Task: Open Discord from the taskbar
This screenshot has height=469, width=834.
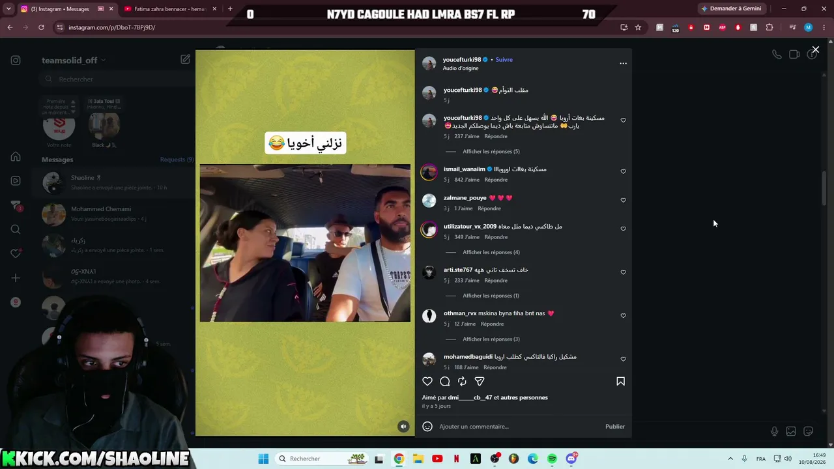Action: (x=571, y=459)
